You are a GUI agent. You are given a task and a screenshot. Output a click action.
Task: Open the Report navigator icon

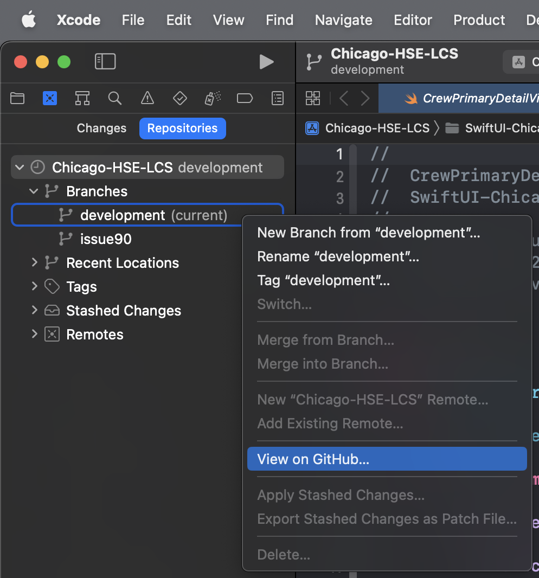coord(278,98)
